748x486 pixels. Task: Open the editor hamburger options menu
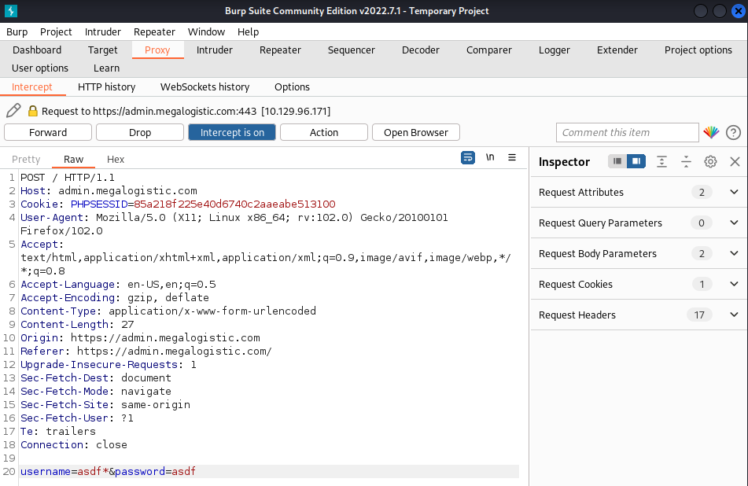(x=512, y=157)
